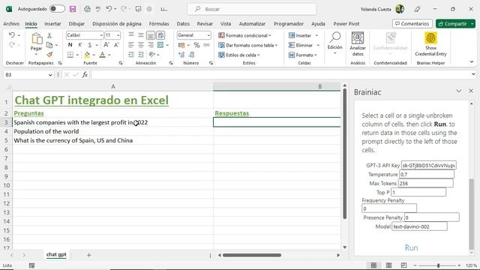Toggle Italic (K) formatting
480x270 pixels.
pyautogui.click(x=80, y=45)
